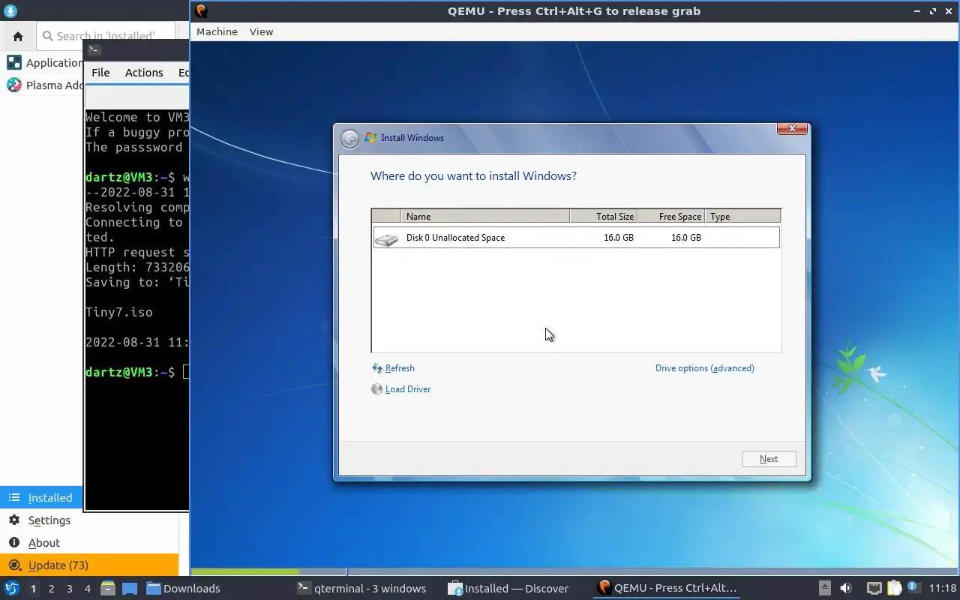Click the show desktop icon in the taskbar

point(129,589)
